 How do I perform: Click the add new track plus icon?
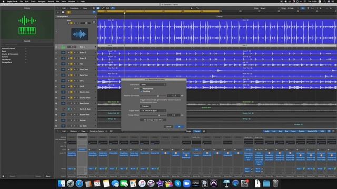57,12
